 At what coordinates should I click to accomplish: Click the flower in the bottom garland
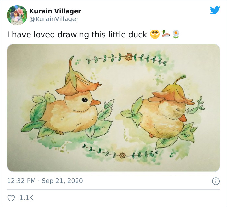[x=122, y=155]
